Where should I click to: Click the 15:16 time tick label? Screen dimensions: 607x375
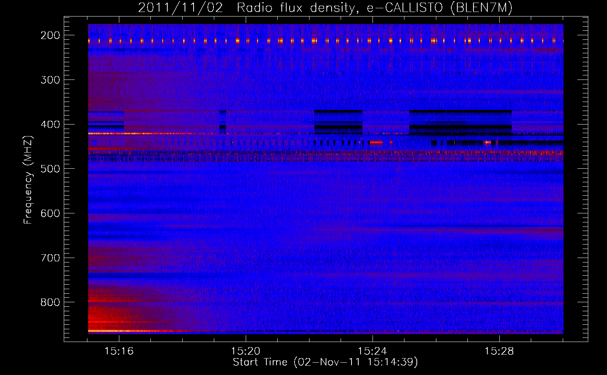[x=119, y=351]
